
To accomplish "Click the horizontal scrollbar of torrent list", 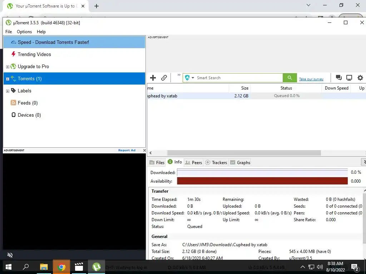I will tap(244, 153).
